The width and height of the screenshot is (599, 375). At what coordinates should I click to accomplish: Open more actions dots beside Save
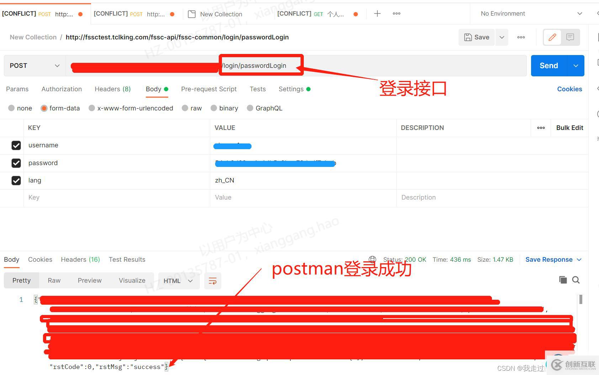[x=521, y=37]
